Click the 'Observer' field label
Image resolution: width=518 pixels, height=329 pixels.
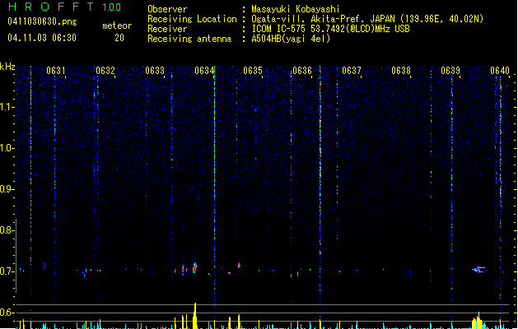click(167, 9)
